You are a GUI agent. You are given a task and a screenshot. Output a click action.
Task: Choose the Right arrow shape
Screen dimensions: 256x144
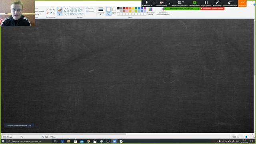click(76, 11)
